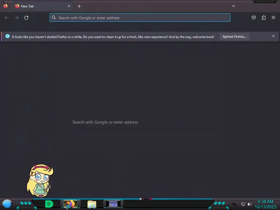280x210 pixels.
Task: Go forward one page
Action: point(16,18)
